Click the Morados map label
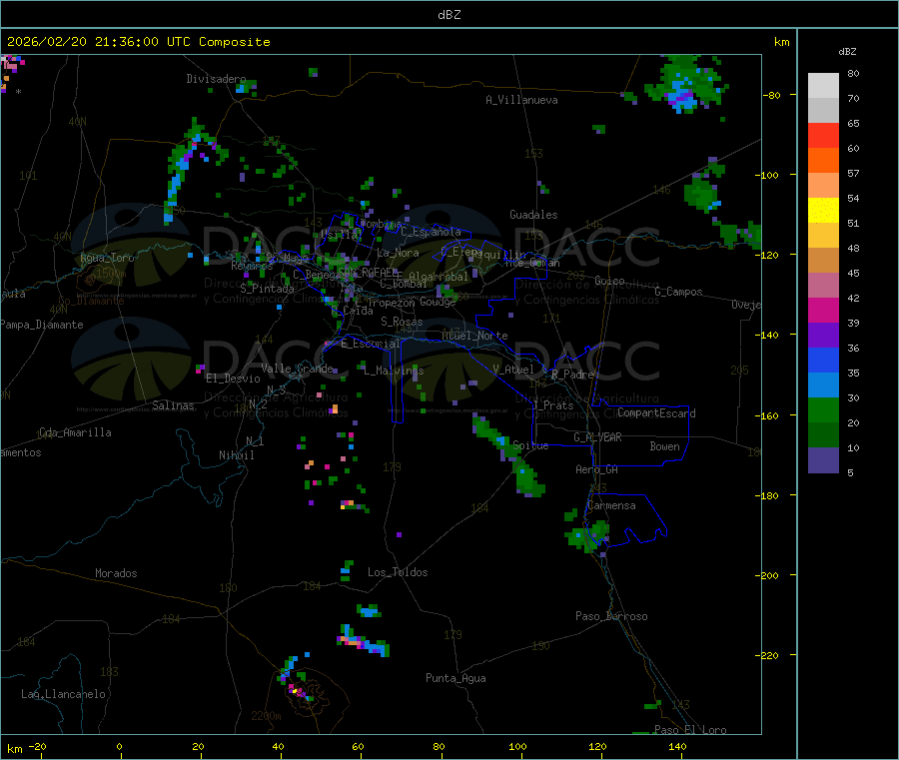Screen dimensions: 899x760 coord(116,573)
